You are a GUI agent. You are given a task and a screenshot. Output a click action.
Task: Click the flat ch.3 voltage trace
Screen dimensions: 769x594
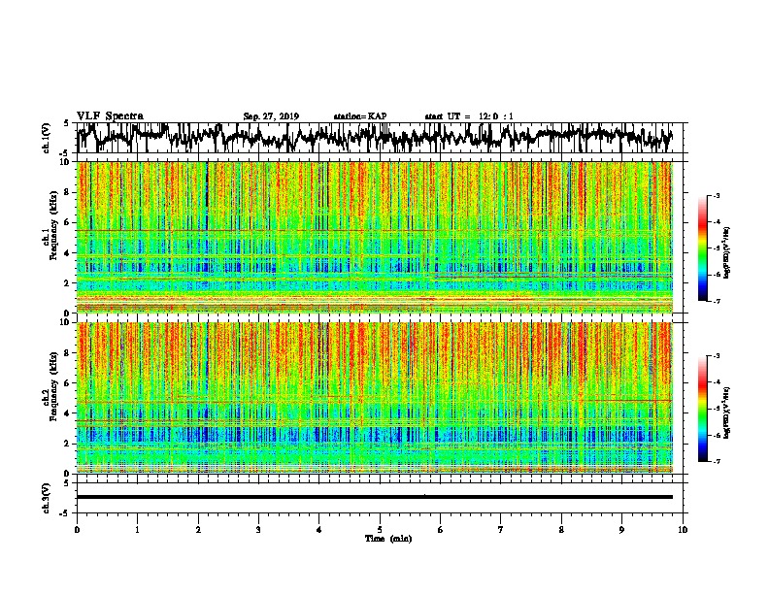click(x=375, y=497)
